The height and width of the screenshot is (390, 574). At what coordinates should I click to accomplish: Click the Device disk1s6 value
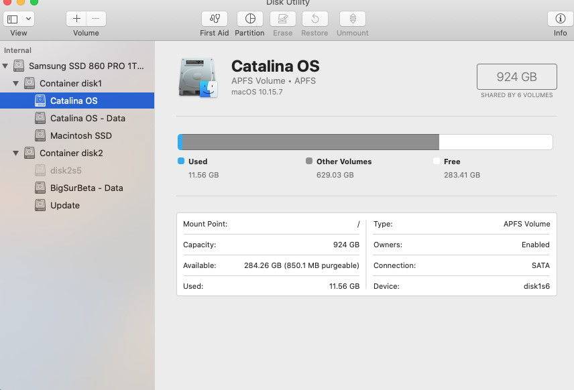536,286
